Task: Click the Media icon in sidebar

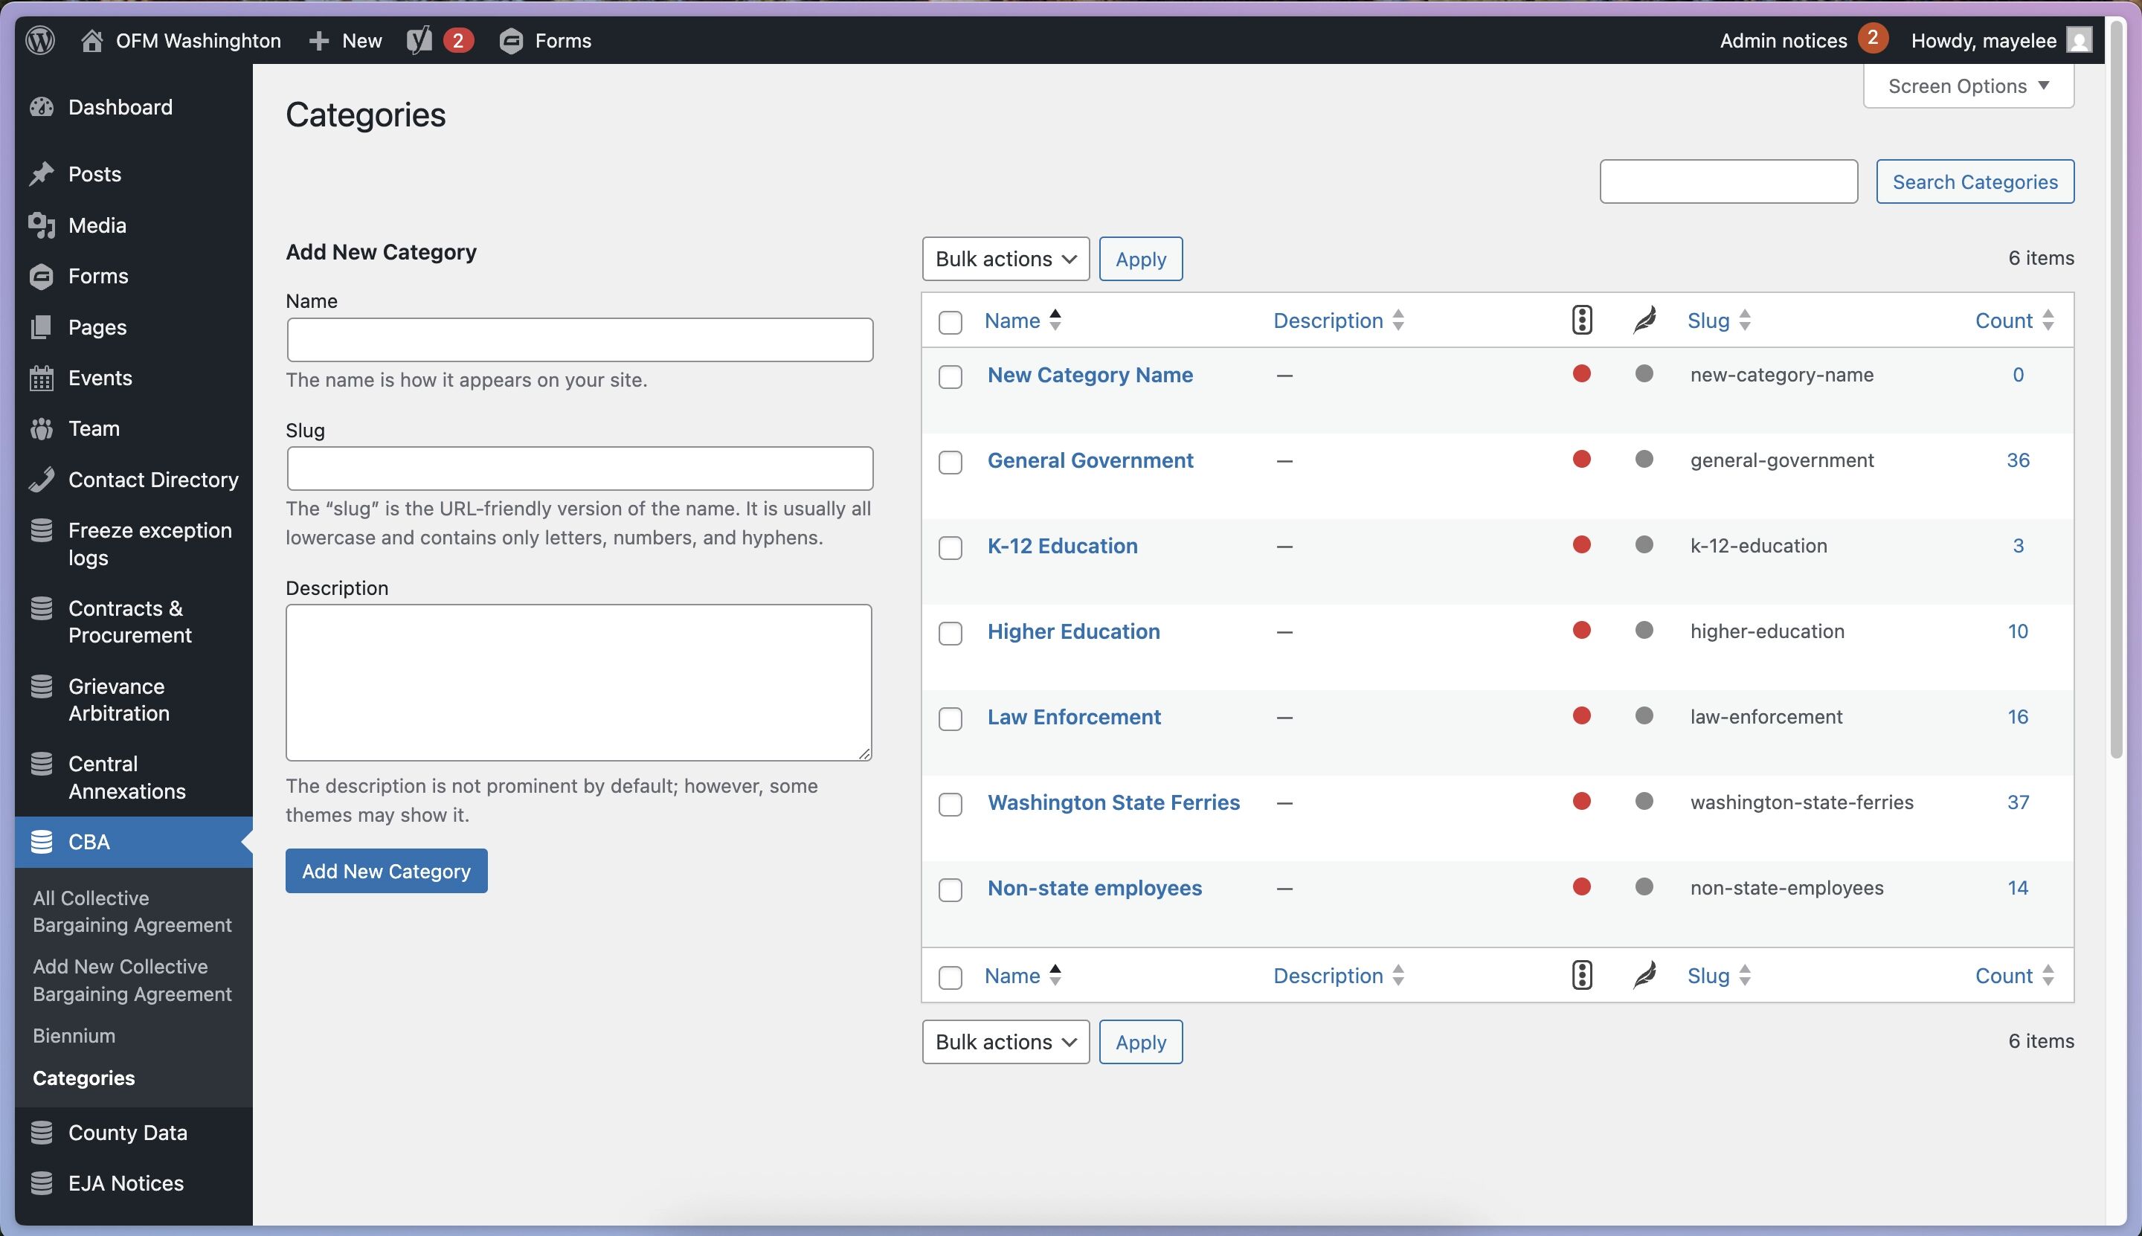Action: (x=41, y=225)
